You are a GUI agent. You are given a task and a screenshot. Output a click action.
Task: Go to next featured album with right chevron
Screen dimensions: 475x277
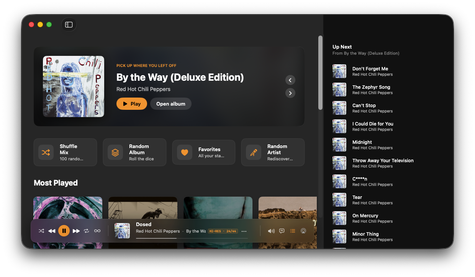coord(290,93)
